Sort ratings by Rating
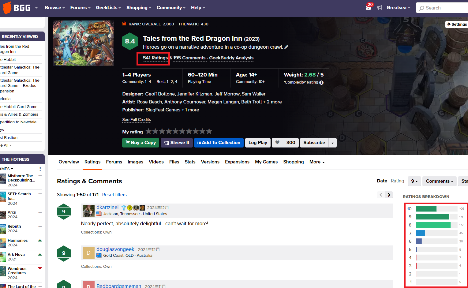 pos(397,181)
